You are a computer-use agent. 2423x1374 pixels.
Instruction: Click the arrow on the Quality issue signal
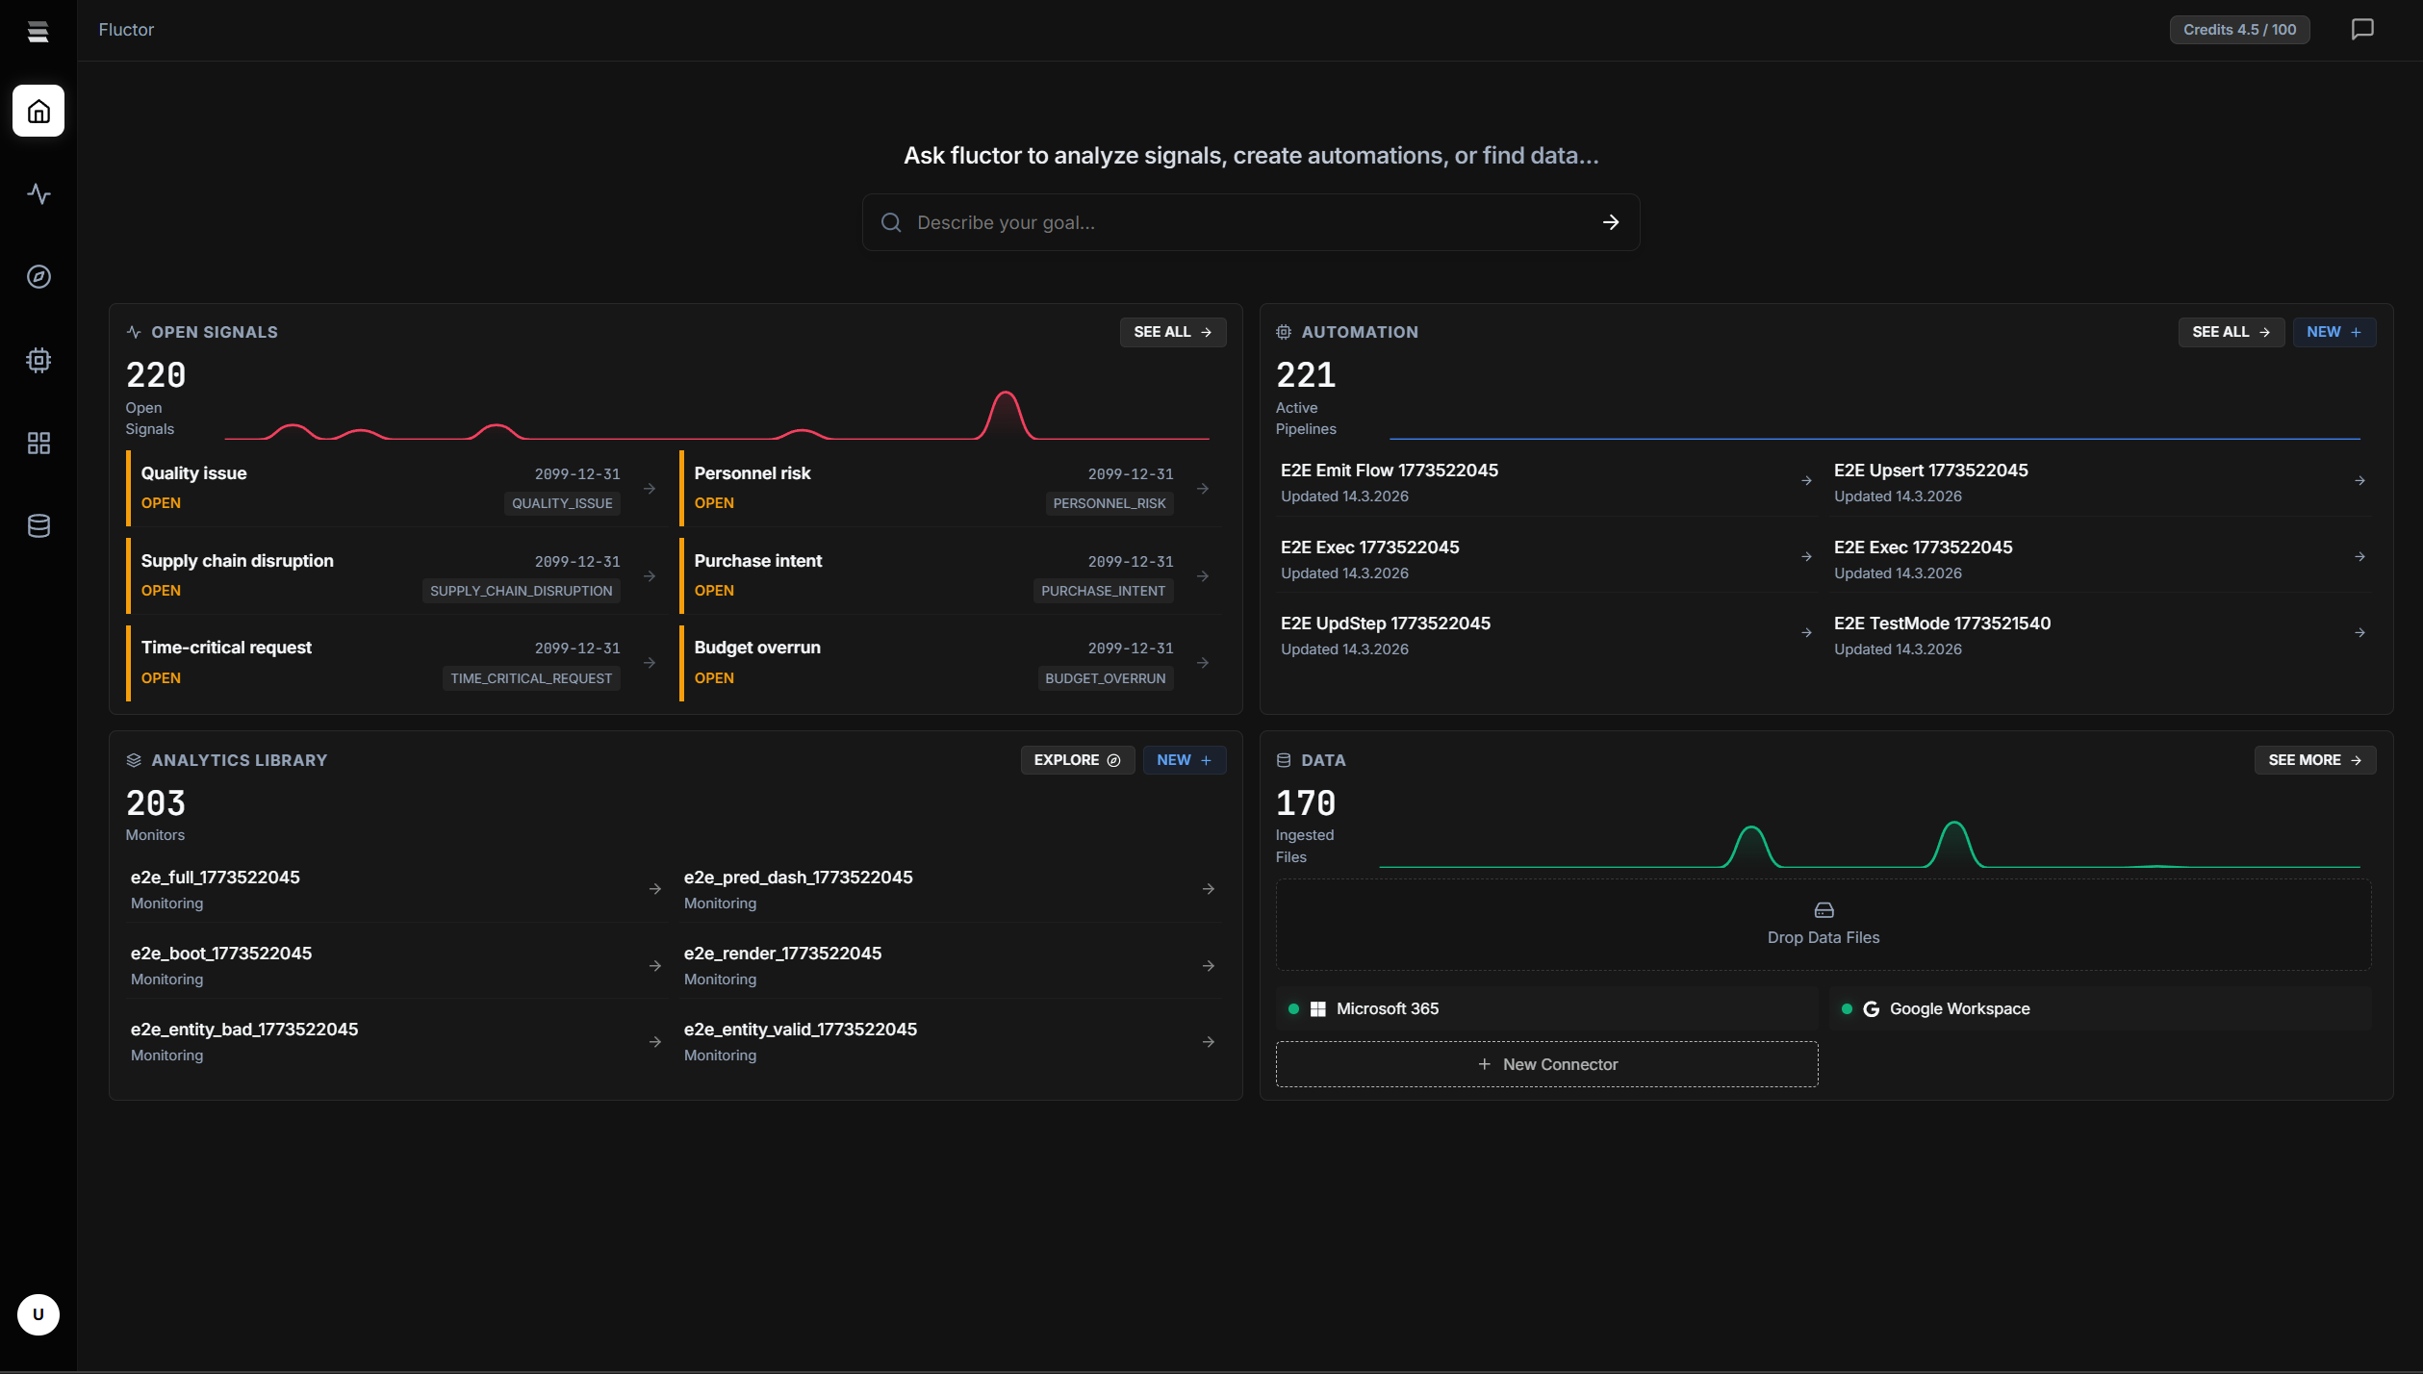click(650, 489)
